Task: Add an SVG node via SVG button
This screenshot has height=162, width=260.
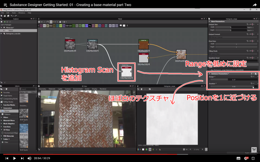Action: (93, 26)
